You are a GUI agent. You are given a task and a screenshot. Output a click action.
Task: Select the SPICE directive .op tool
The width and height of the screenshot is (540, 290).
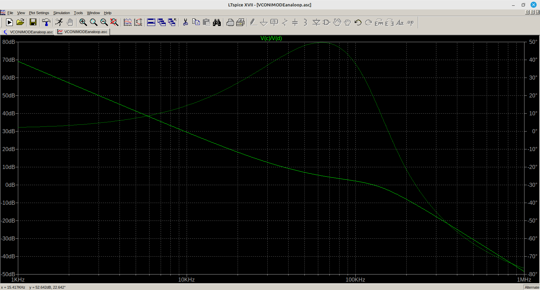pyautogui.click(x=410, y=22)
